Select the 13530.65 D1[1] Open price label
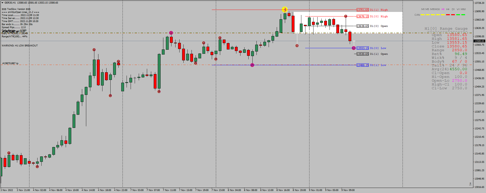 [x=363, y=54]
